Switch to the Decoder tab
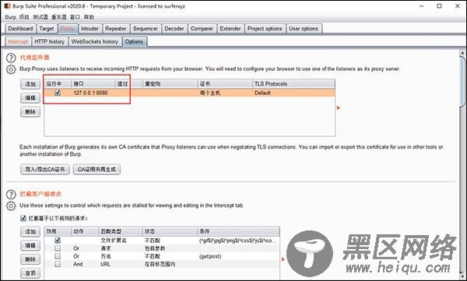The image size is (467, 281). click(x=174, y=29)
